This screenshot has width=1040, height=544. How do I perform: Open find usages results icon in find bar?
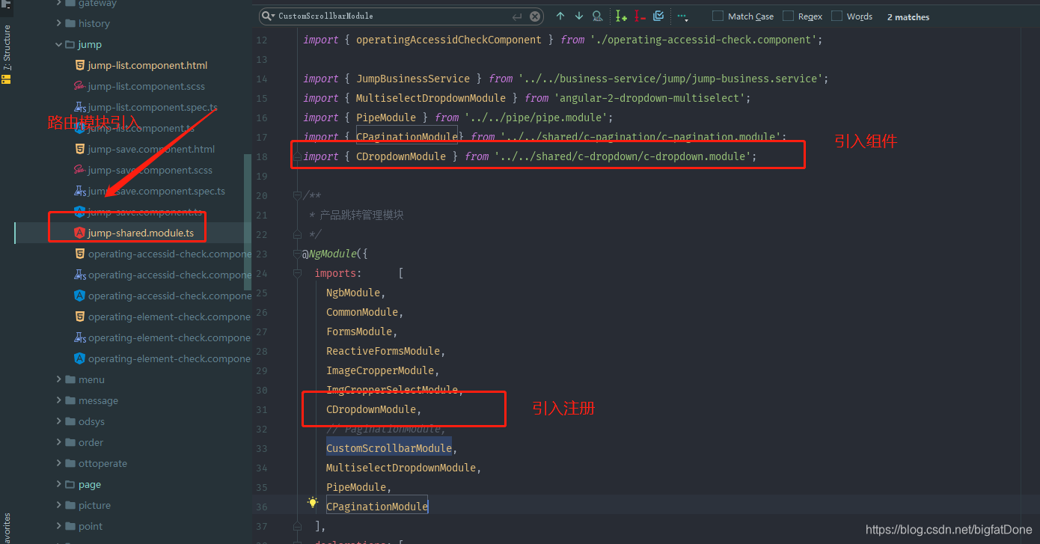[x=597, y=16]
